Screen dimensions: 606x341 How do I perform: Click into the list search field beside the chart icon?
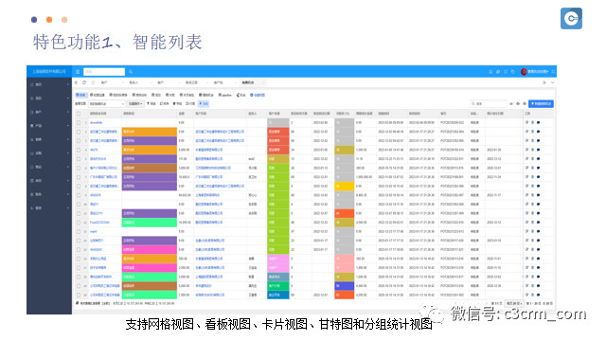489,103
